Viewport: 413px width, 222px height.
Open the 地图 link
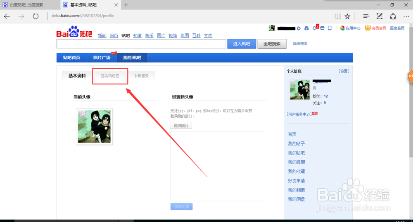tap(185, 36)
